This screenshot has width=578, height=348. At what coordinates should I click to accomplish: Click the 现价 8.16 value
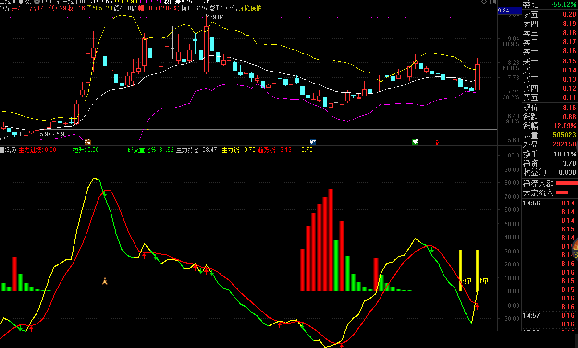pyautogui.click(x=569, y=108)
